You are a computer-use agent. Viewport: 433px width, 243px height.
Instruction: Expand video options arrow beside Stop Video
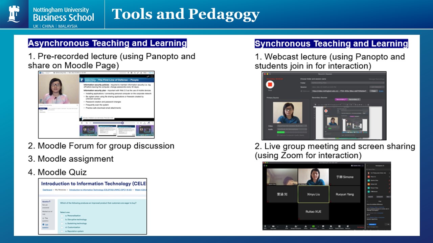point(278,226)
